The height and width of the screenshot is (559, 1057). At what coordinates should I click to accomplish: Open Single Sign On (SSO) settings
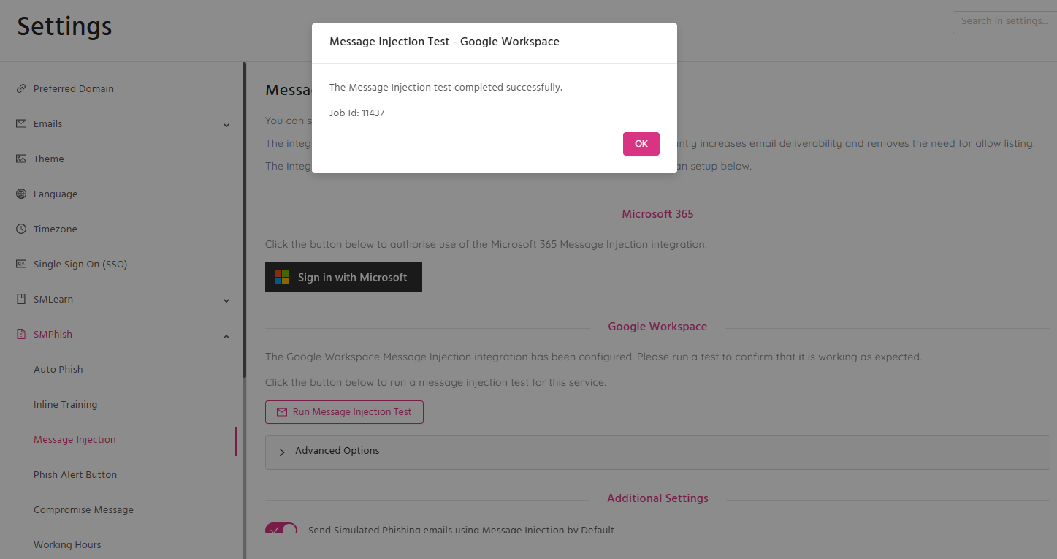tap(80, 264)
